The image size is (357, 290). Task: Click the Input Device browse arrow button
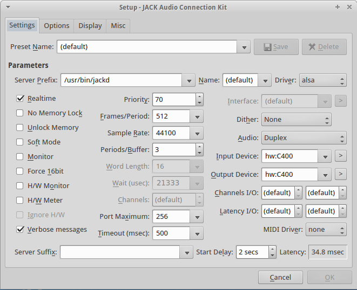[x=341, y=156]
